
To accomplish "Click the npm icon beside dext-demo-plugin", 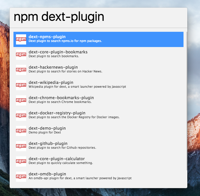I will 21,131.
